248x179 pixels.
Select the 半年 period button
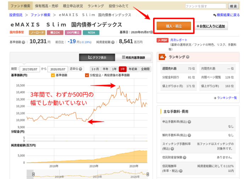point(106,69)
